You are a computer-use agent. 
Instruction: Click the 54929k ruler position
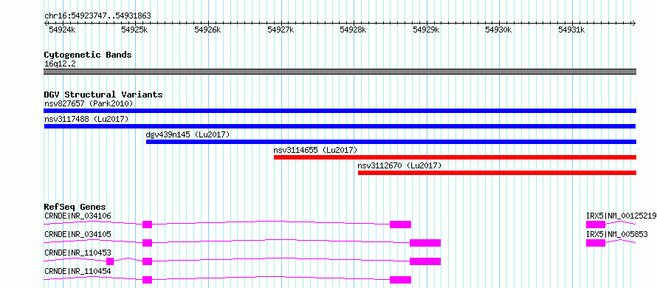tap(426, 30)
